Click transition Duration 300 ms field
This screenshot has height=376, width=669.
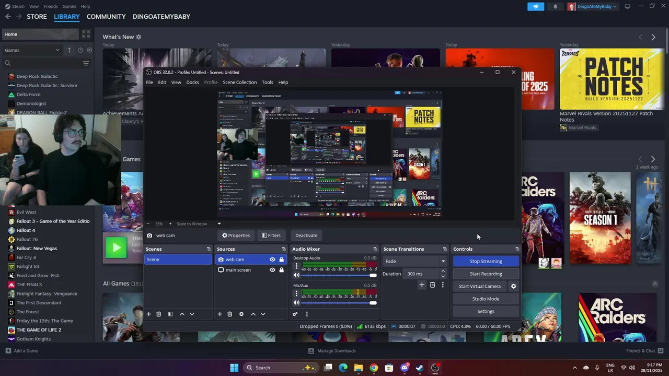pos(422,274)
